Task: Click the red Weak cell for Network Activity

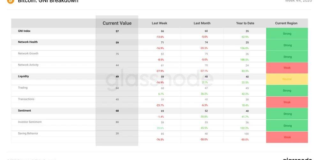Action: [x=287, y=68]
